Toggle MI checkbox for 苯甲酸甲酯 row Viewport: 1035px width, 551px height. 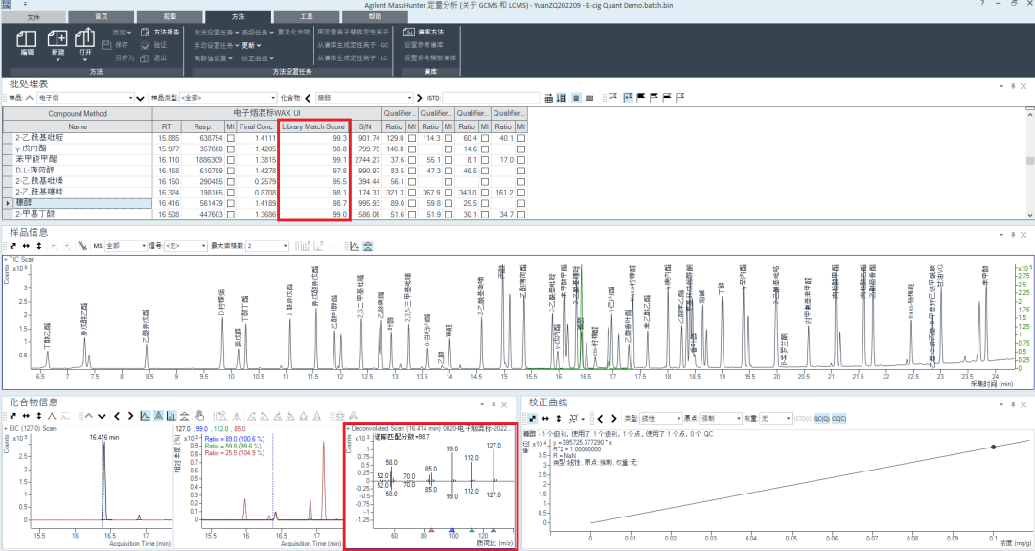(230, 160)
